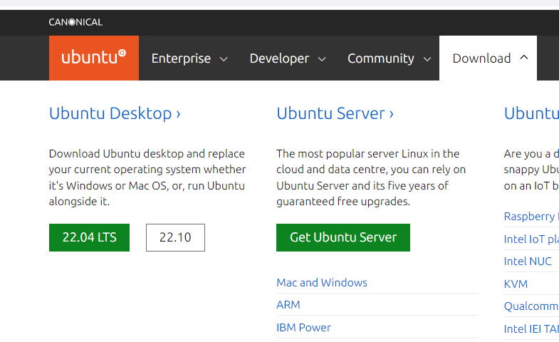This screenshot has width=559, height=342.
Task: Open the Raspberry link in the right column
Action: coord(531,217)
